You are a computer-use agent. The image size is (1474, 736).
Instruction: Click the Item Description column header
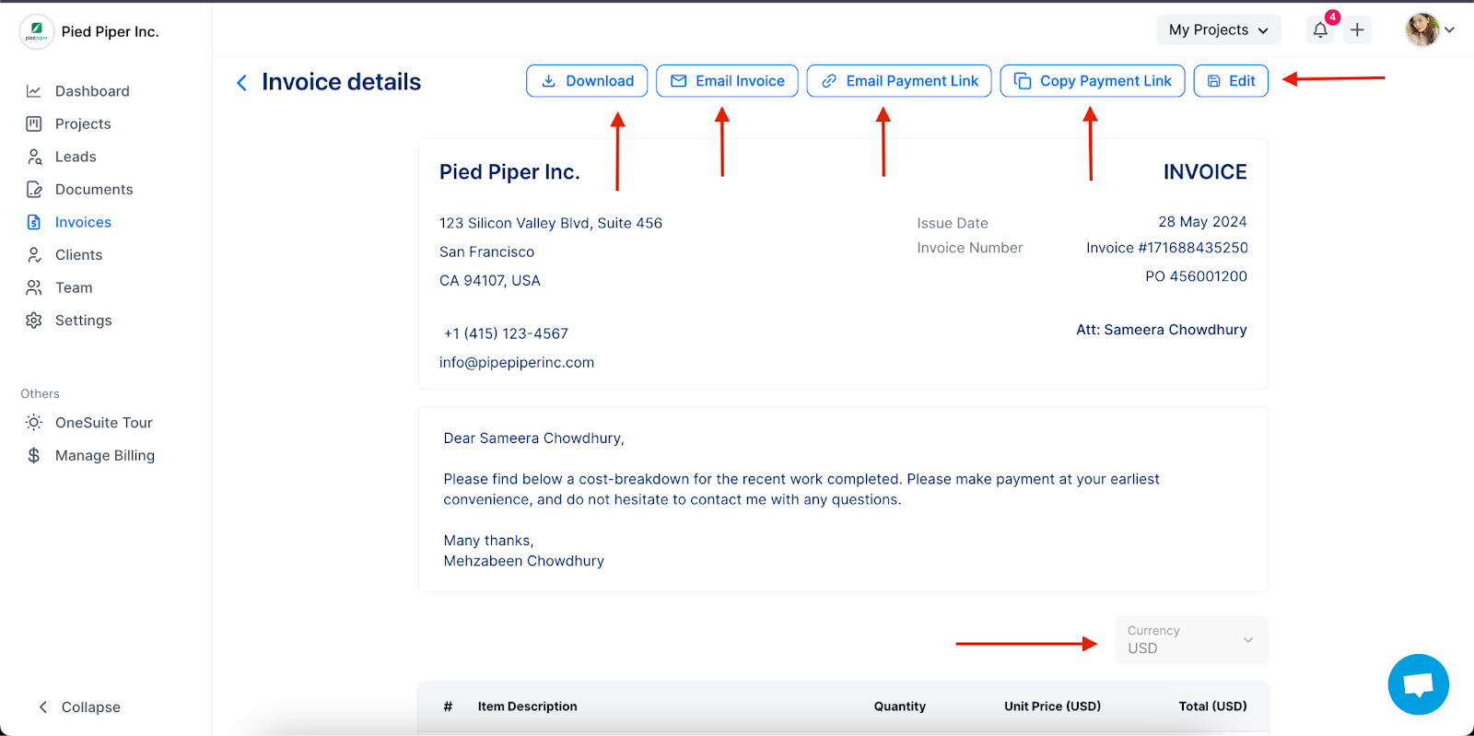[527, 707]
